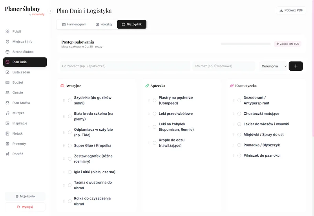Click the Prezenty gift icon in sidebar

(x=7, y=144)
